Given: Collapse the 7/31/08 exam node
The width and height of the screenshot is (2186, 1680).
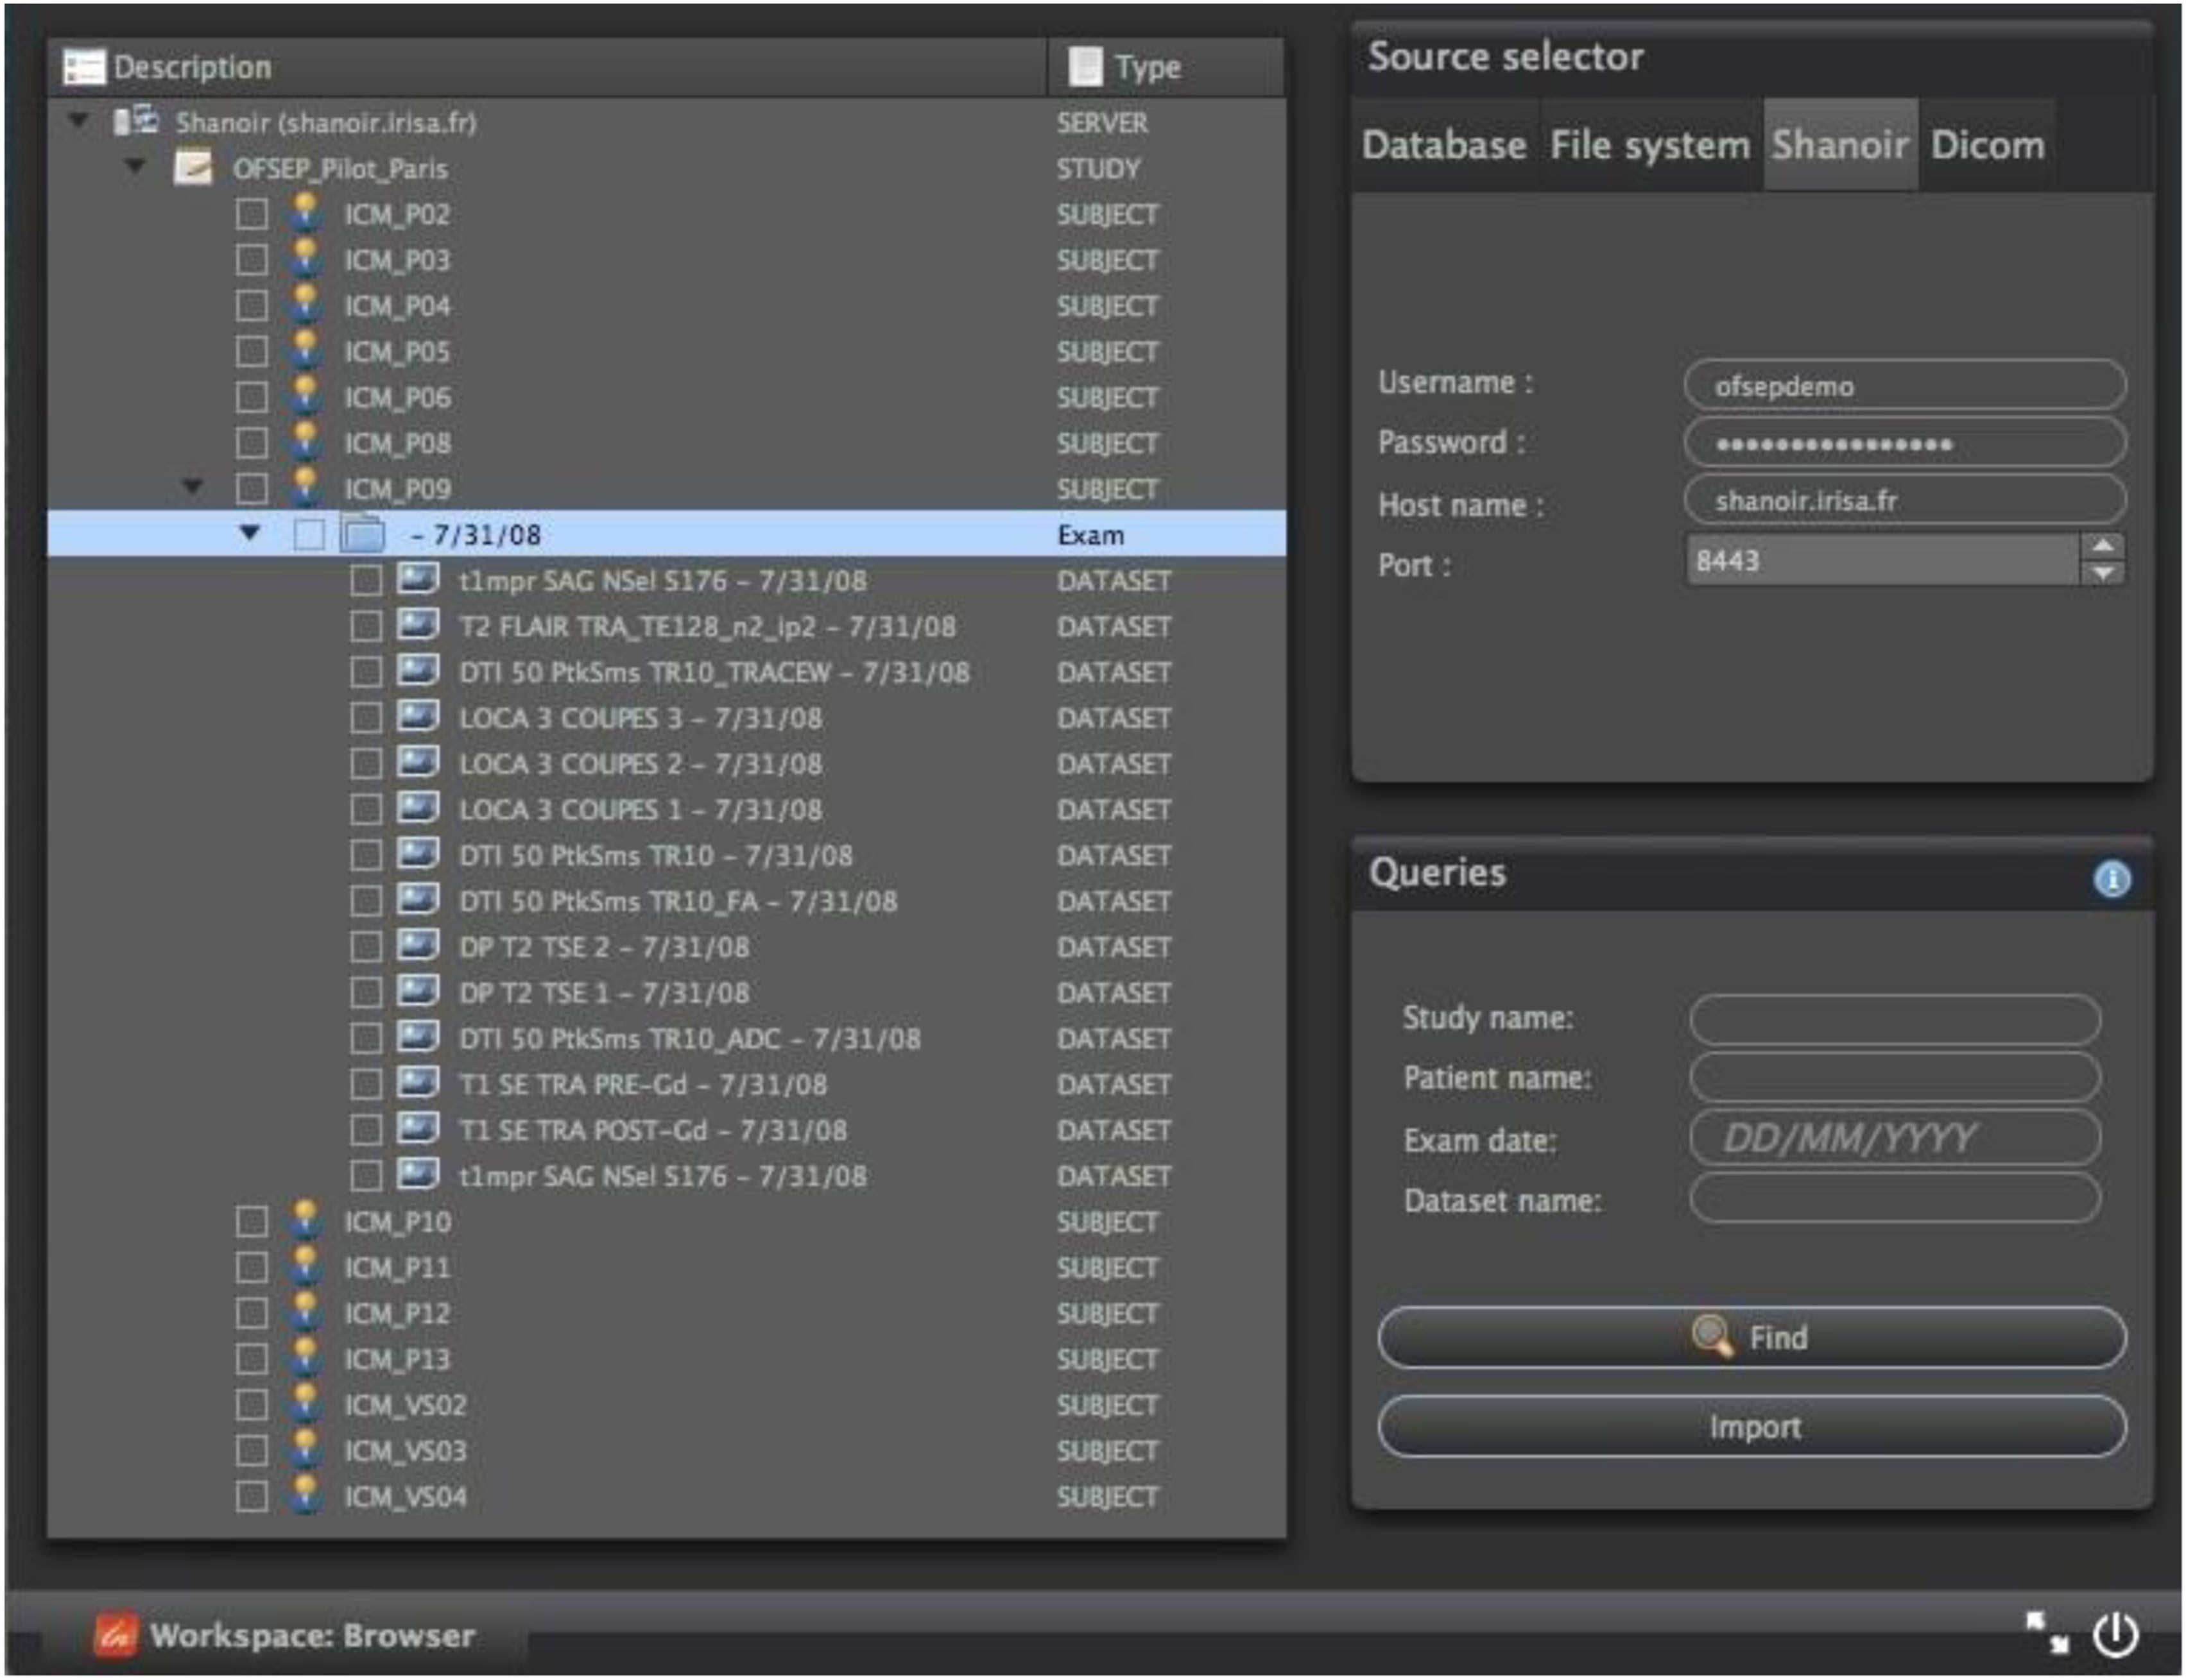Looking at the screenshot, I should (x=249, y=534).
